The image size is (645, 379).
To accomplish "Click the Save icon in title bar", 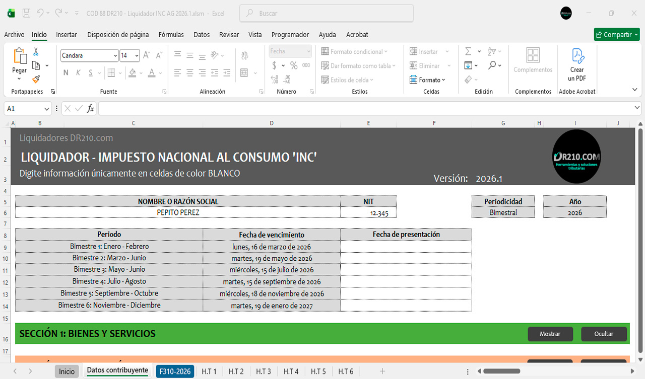I will [x=27, y=13].
